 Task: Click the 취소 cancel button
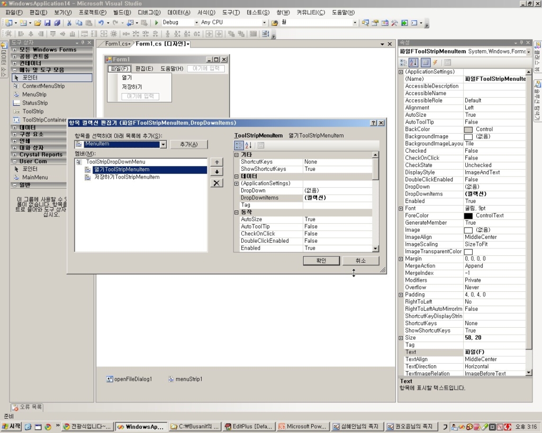pos(360,261)
